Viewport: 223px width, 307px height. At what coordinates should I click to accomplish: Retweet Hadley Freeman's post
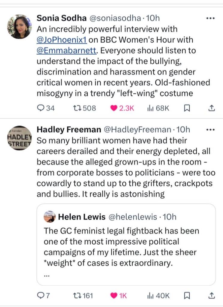(78, 296)
